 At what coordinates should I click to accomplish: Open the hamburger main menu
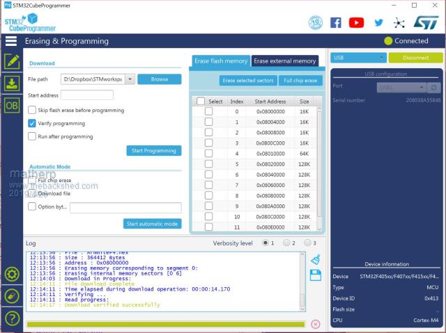[x=11, y=41]
